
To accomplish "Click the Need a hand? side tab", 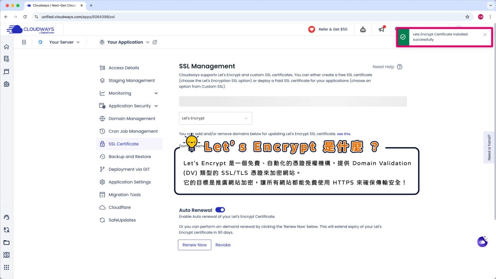I will pyautogui.click(x=489, y=147).
